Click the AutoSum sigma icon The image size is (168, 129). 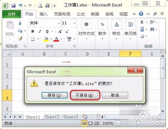pyautogui.click(x=142, y=22)
